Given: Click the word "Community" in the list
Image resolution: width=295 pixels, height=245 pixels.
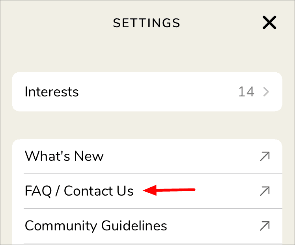Looking at the screenshot, I should [61, 226].
